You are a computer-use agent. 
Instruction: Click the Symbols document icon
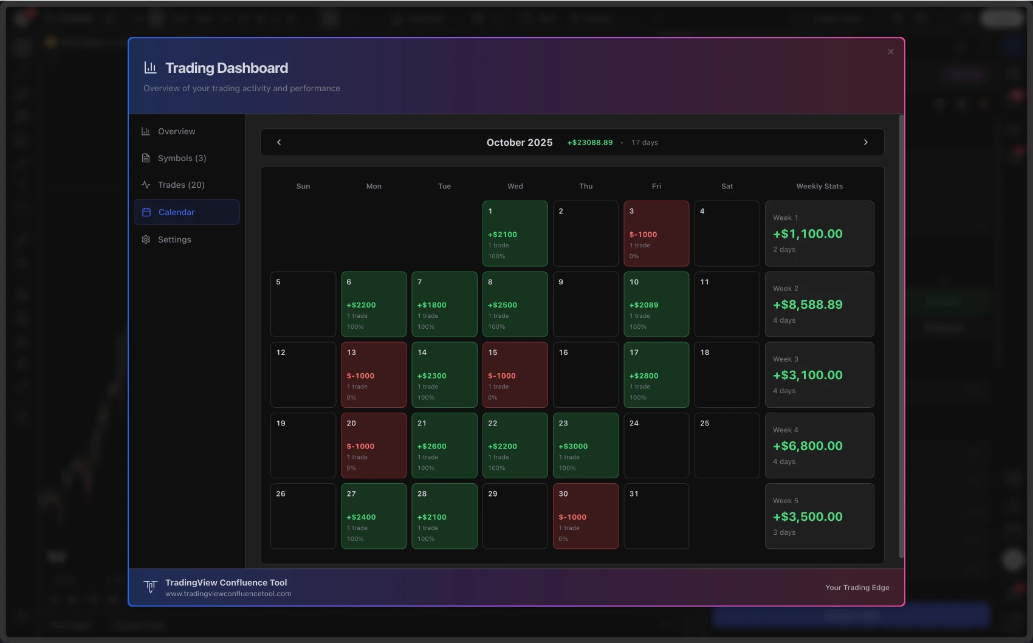pyautogui.click(x=146, y=158)
